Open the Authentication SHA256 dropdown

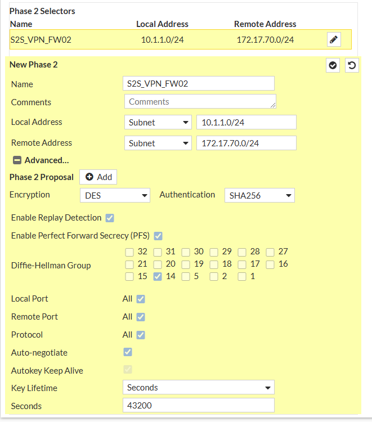click(x=260, y=195)
